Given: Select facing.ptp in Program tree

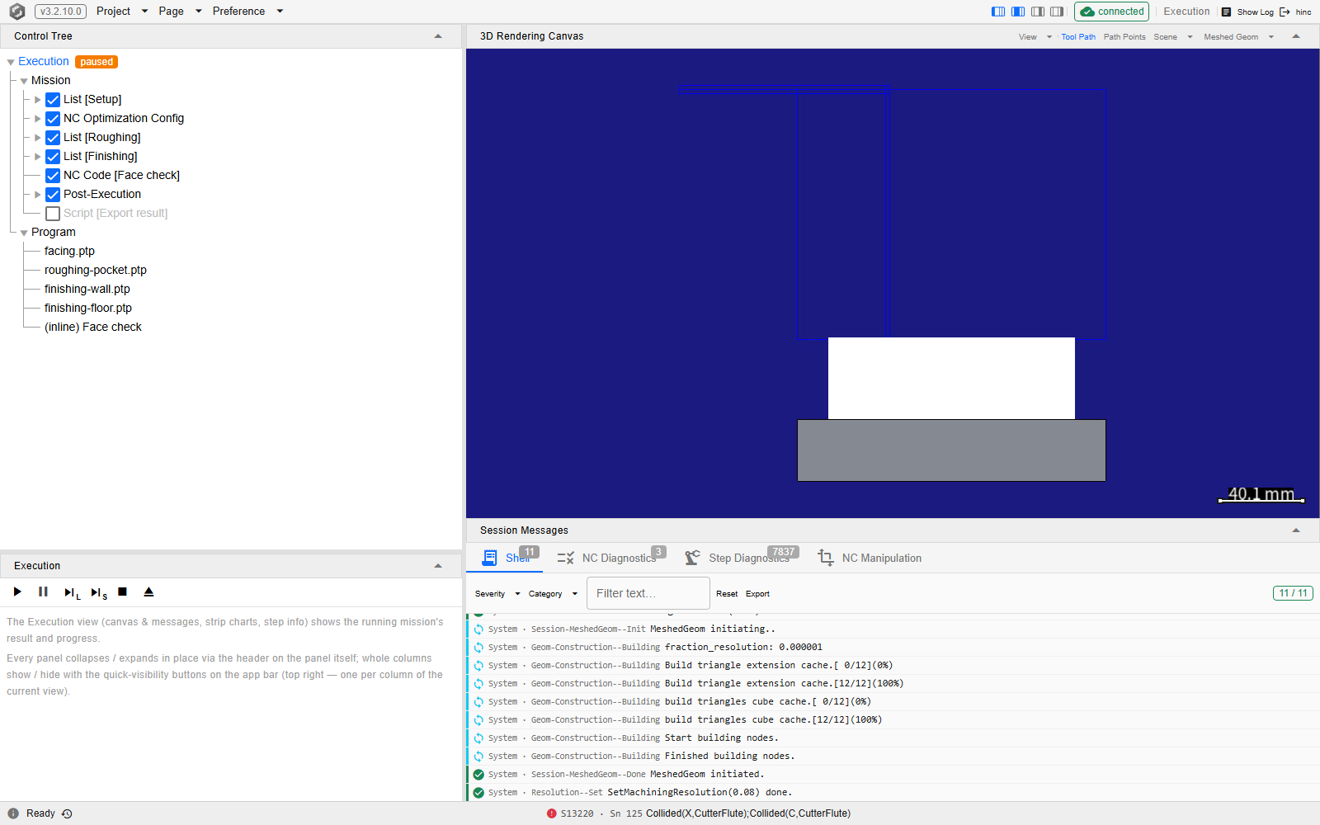Looking at the screenshot, I should [69, 252].
